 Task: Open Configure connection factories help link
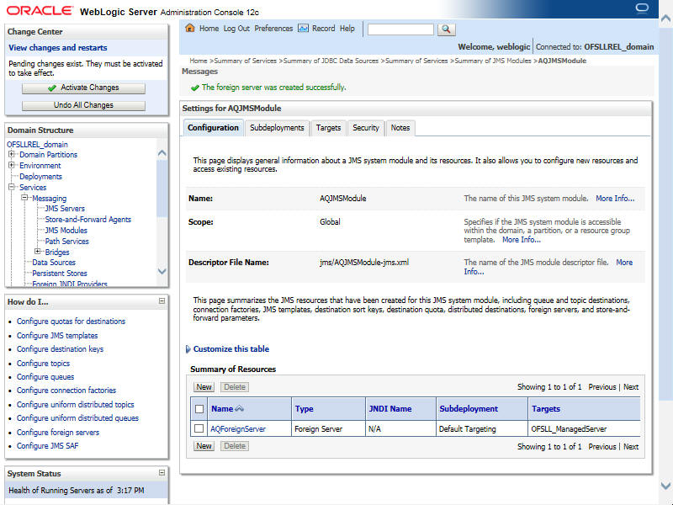click(x=66, y=391)
